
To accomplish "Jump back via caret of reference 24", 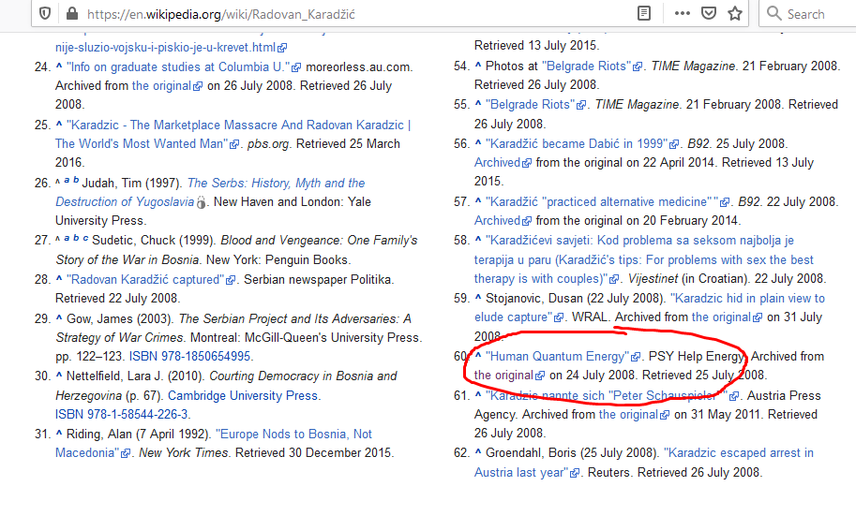I will tap(59, 66).
